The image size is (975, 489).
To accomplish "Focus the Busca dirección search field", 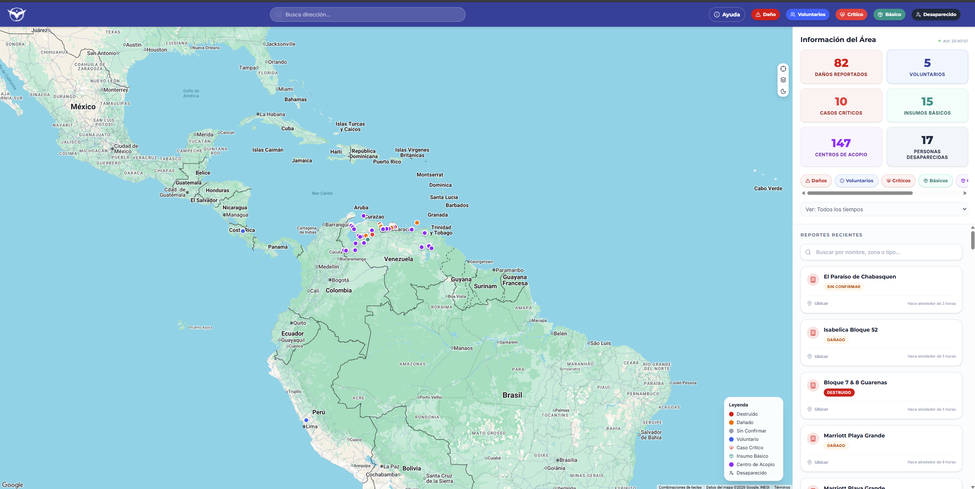I will [x=367, y=15].
